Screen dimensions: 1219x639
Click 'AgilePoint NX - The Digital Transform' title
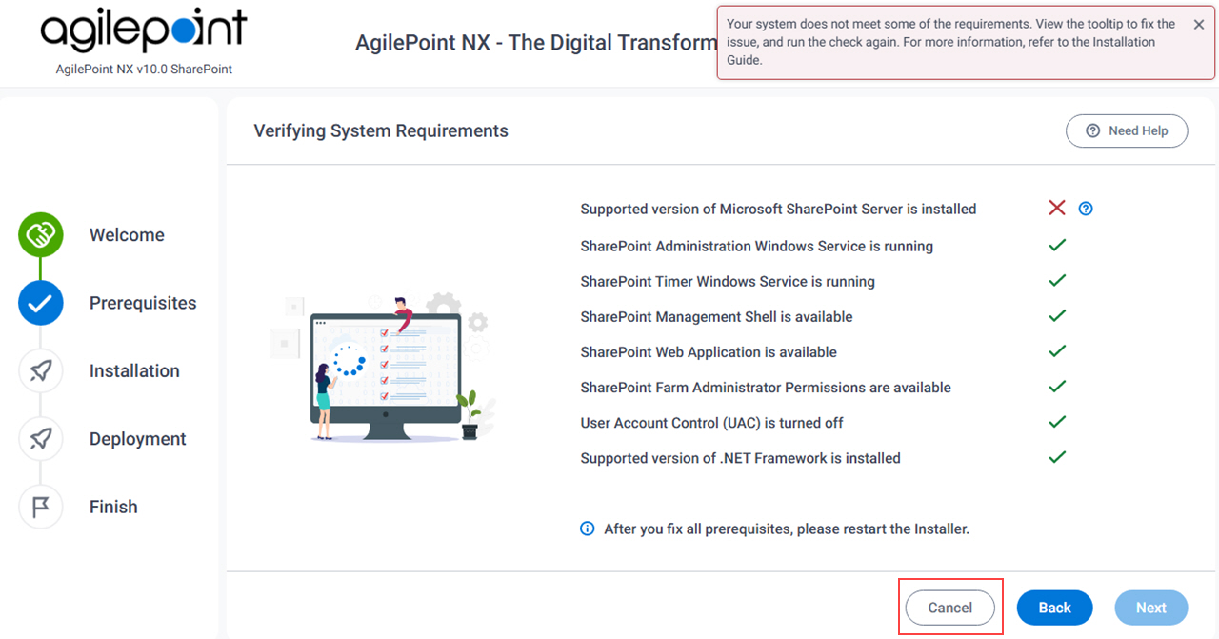pyautogui.click(x=536, y=43)
